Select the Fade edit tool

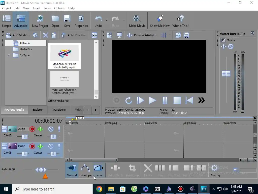coord(99,171)
